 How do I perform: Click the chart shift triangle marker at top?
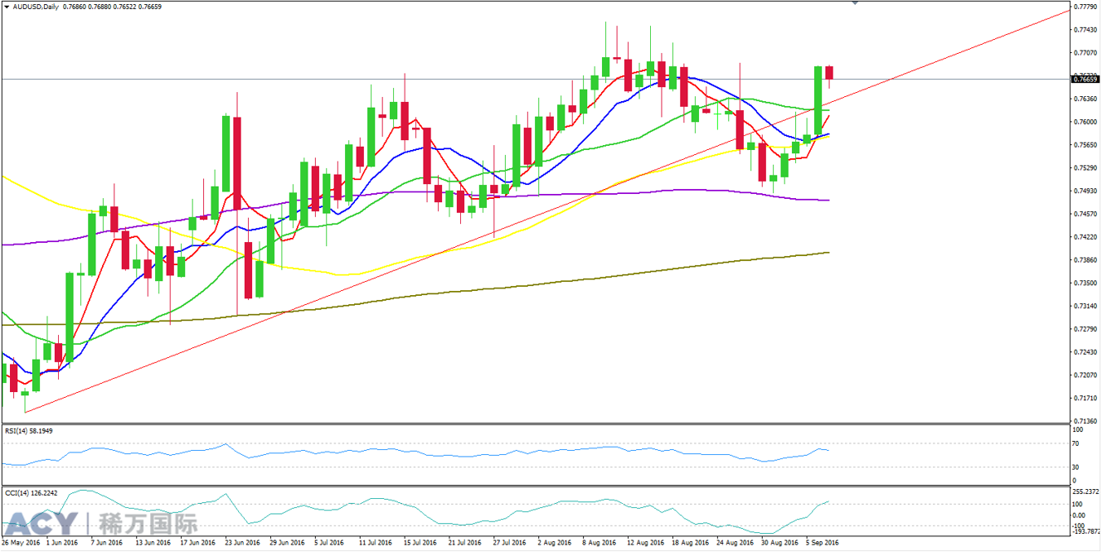855,3
